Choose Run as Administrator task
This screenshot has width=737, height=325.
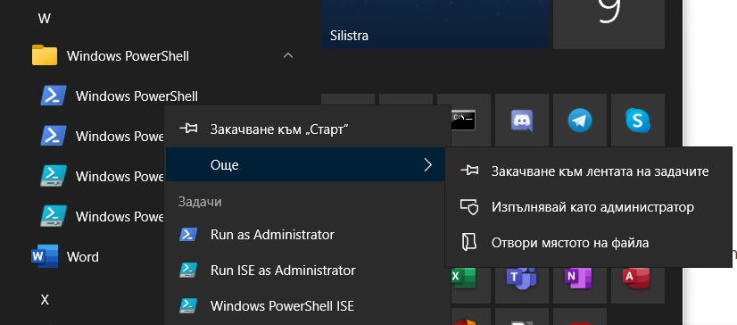(x=305, y=234)
